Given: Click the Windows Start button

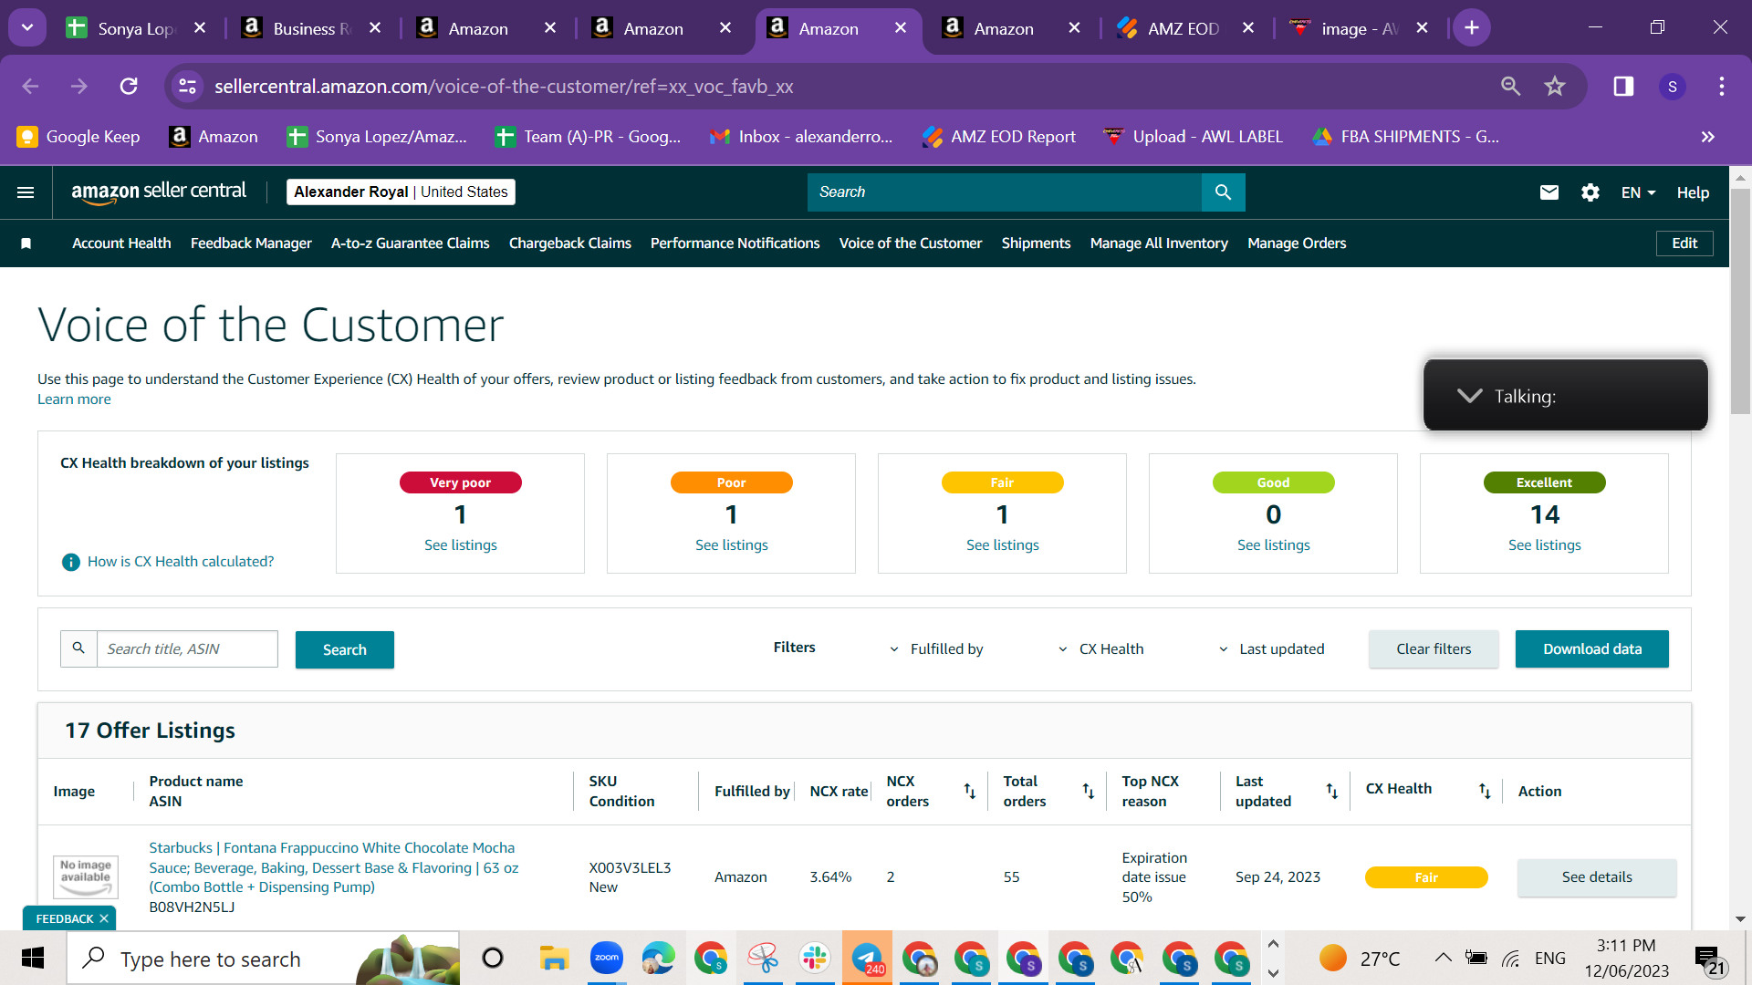Looking at the screenshot, I should click(33, 959).
